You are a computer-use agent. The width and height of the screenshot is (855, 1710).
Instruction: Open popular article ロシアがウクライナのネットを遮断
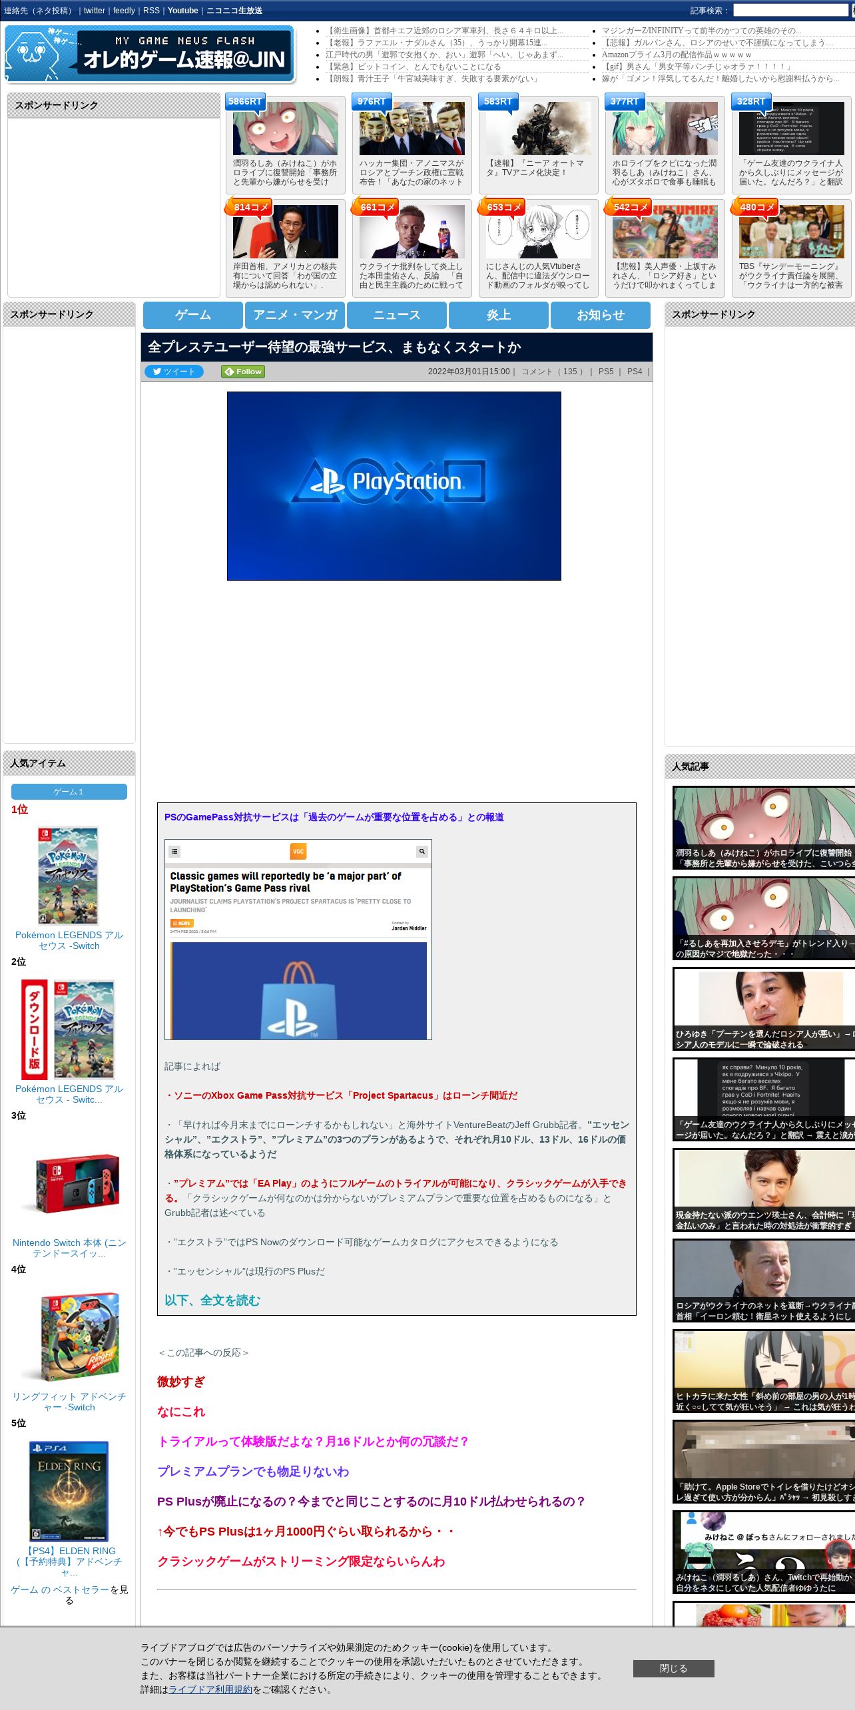coord(764,1281)
